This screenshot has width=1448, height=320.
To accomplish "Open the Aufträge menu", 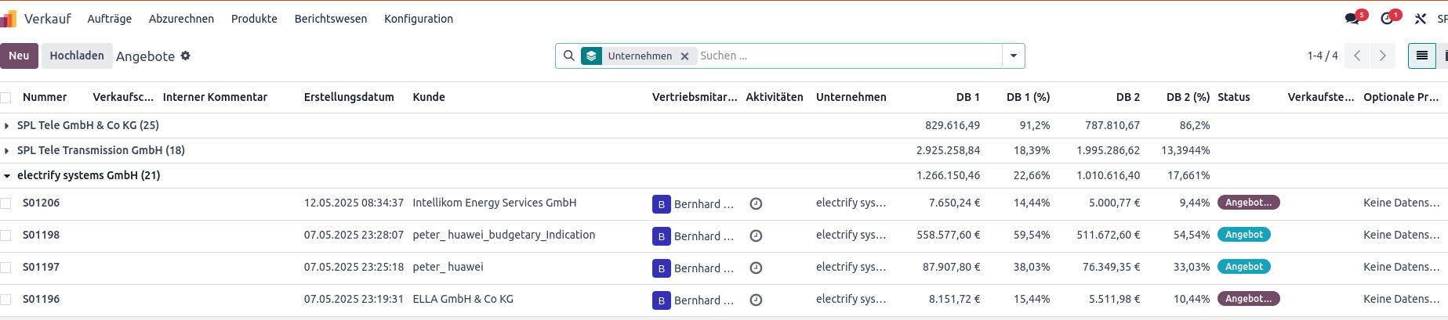I will coord(110,19).
